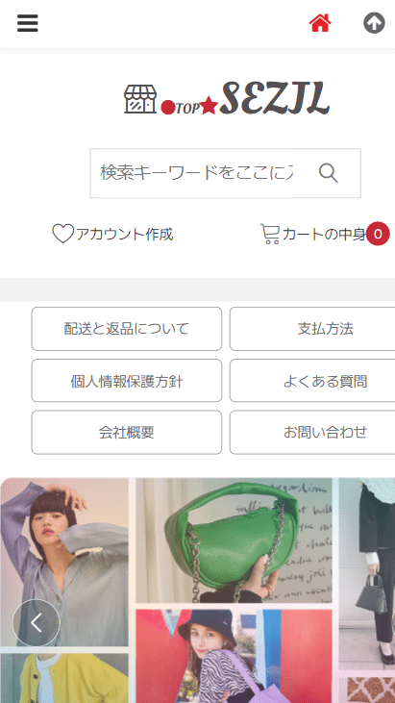Open よくある質問 page

325,381
